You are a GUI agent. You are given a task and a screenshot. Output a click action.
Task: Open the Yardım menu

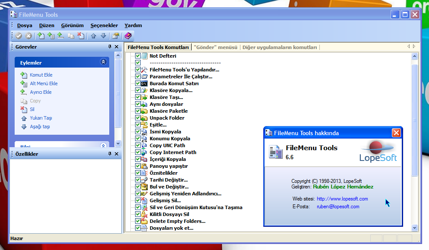click(133, 25)
